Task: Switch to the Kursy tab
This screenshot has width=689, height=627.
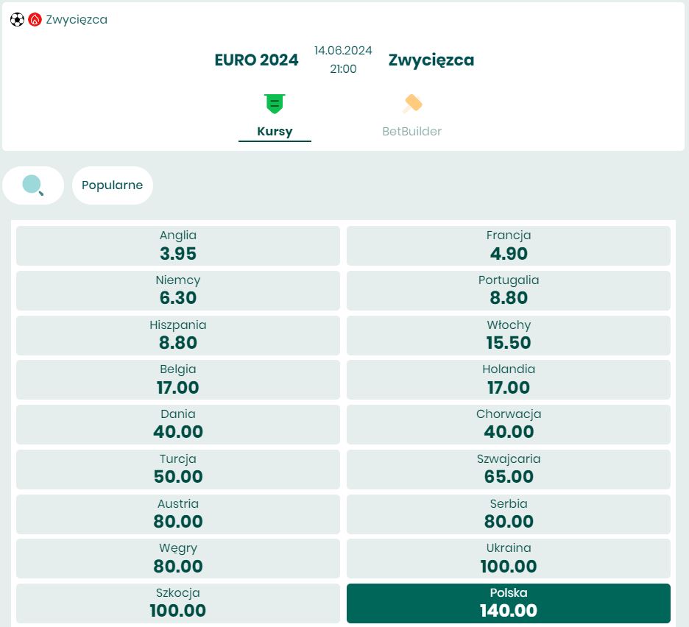Action: click(275, 131)
